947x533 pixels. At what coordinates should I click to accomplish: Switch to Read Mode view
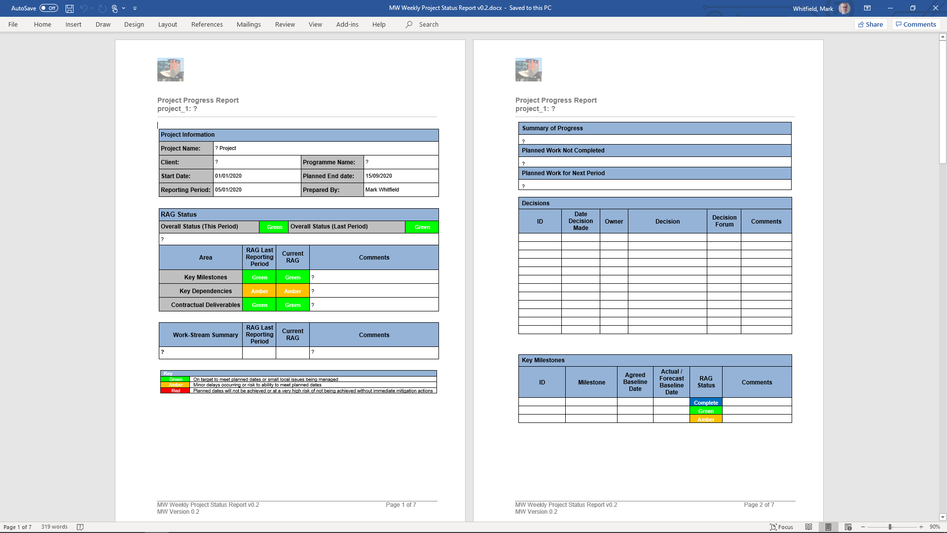[x=808, y=527]
